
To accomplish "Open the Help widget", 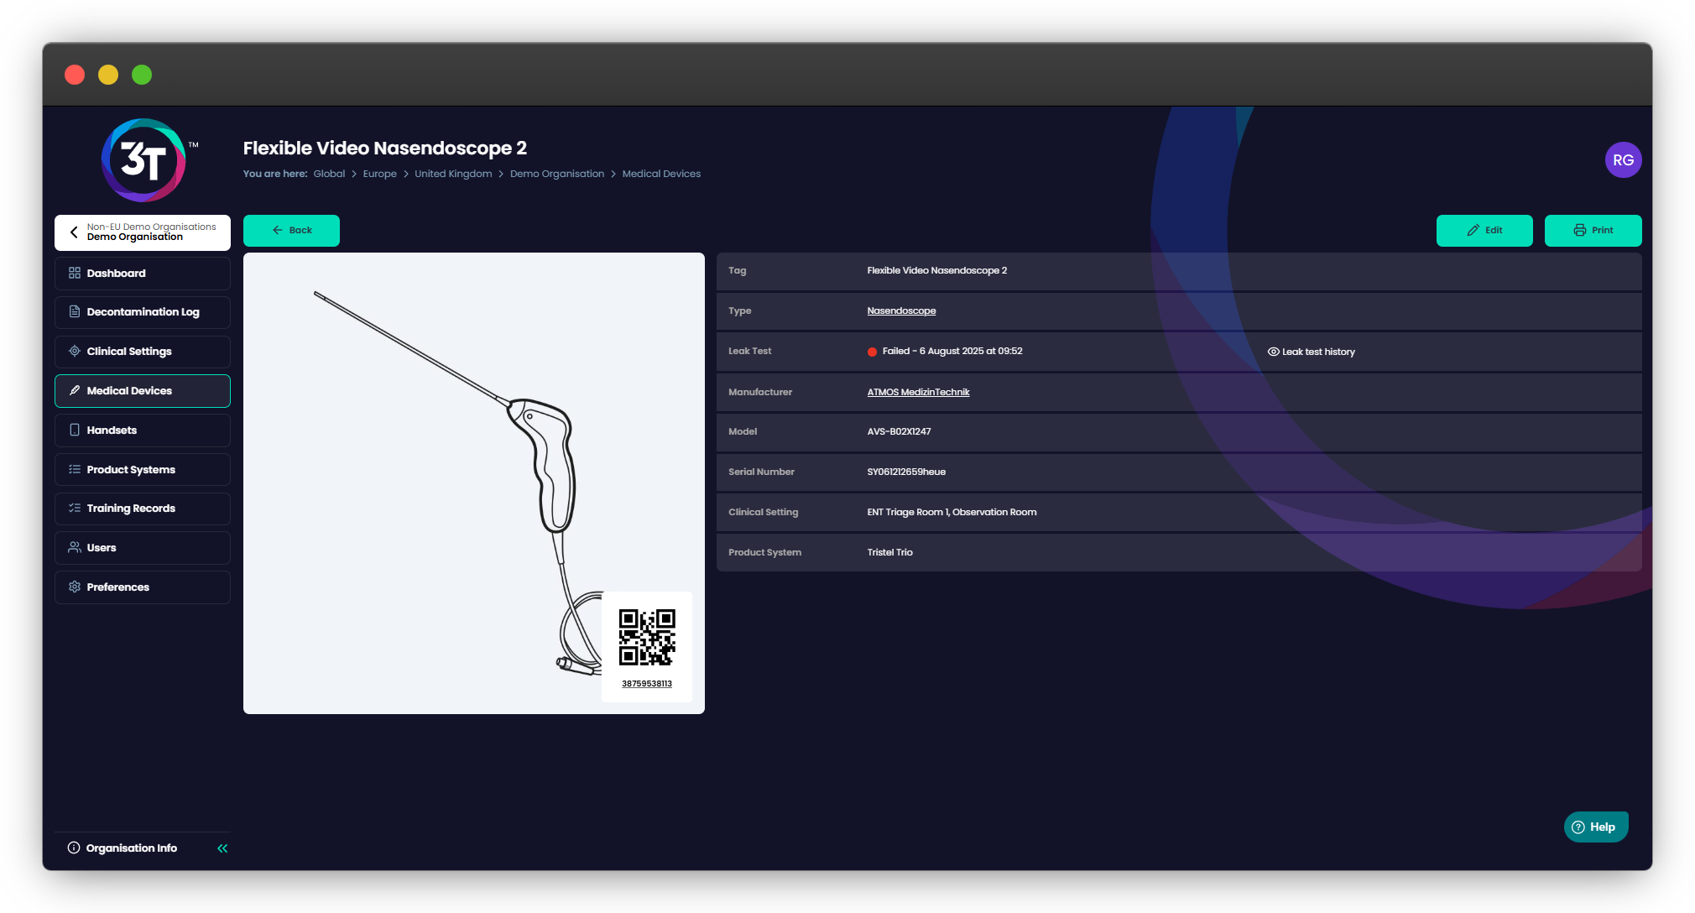I will [1595, 827].
